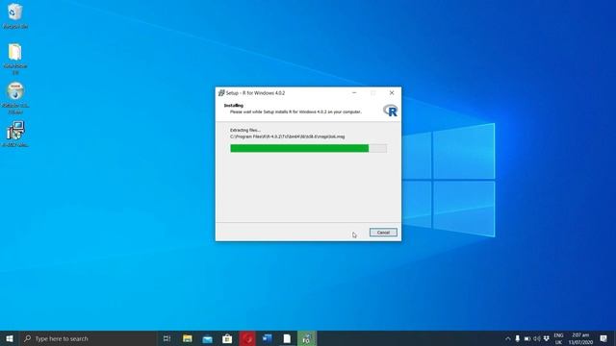Screen dimensions: 616x346
Task: Click the installation progress bar
Action: click(308, 148)
